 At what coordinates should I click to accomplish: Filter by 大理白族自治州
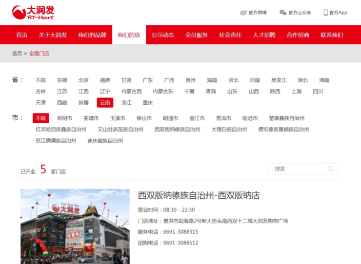(229, 130)
